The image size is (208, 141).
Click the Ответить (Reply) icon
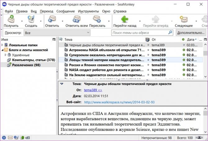[52, 20]
